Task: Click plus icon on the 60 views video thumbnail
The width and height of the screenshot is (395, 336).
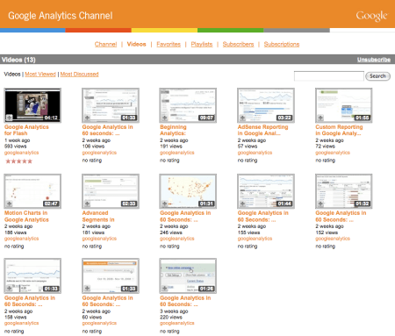Action: click(x=87, y=289)
